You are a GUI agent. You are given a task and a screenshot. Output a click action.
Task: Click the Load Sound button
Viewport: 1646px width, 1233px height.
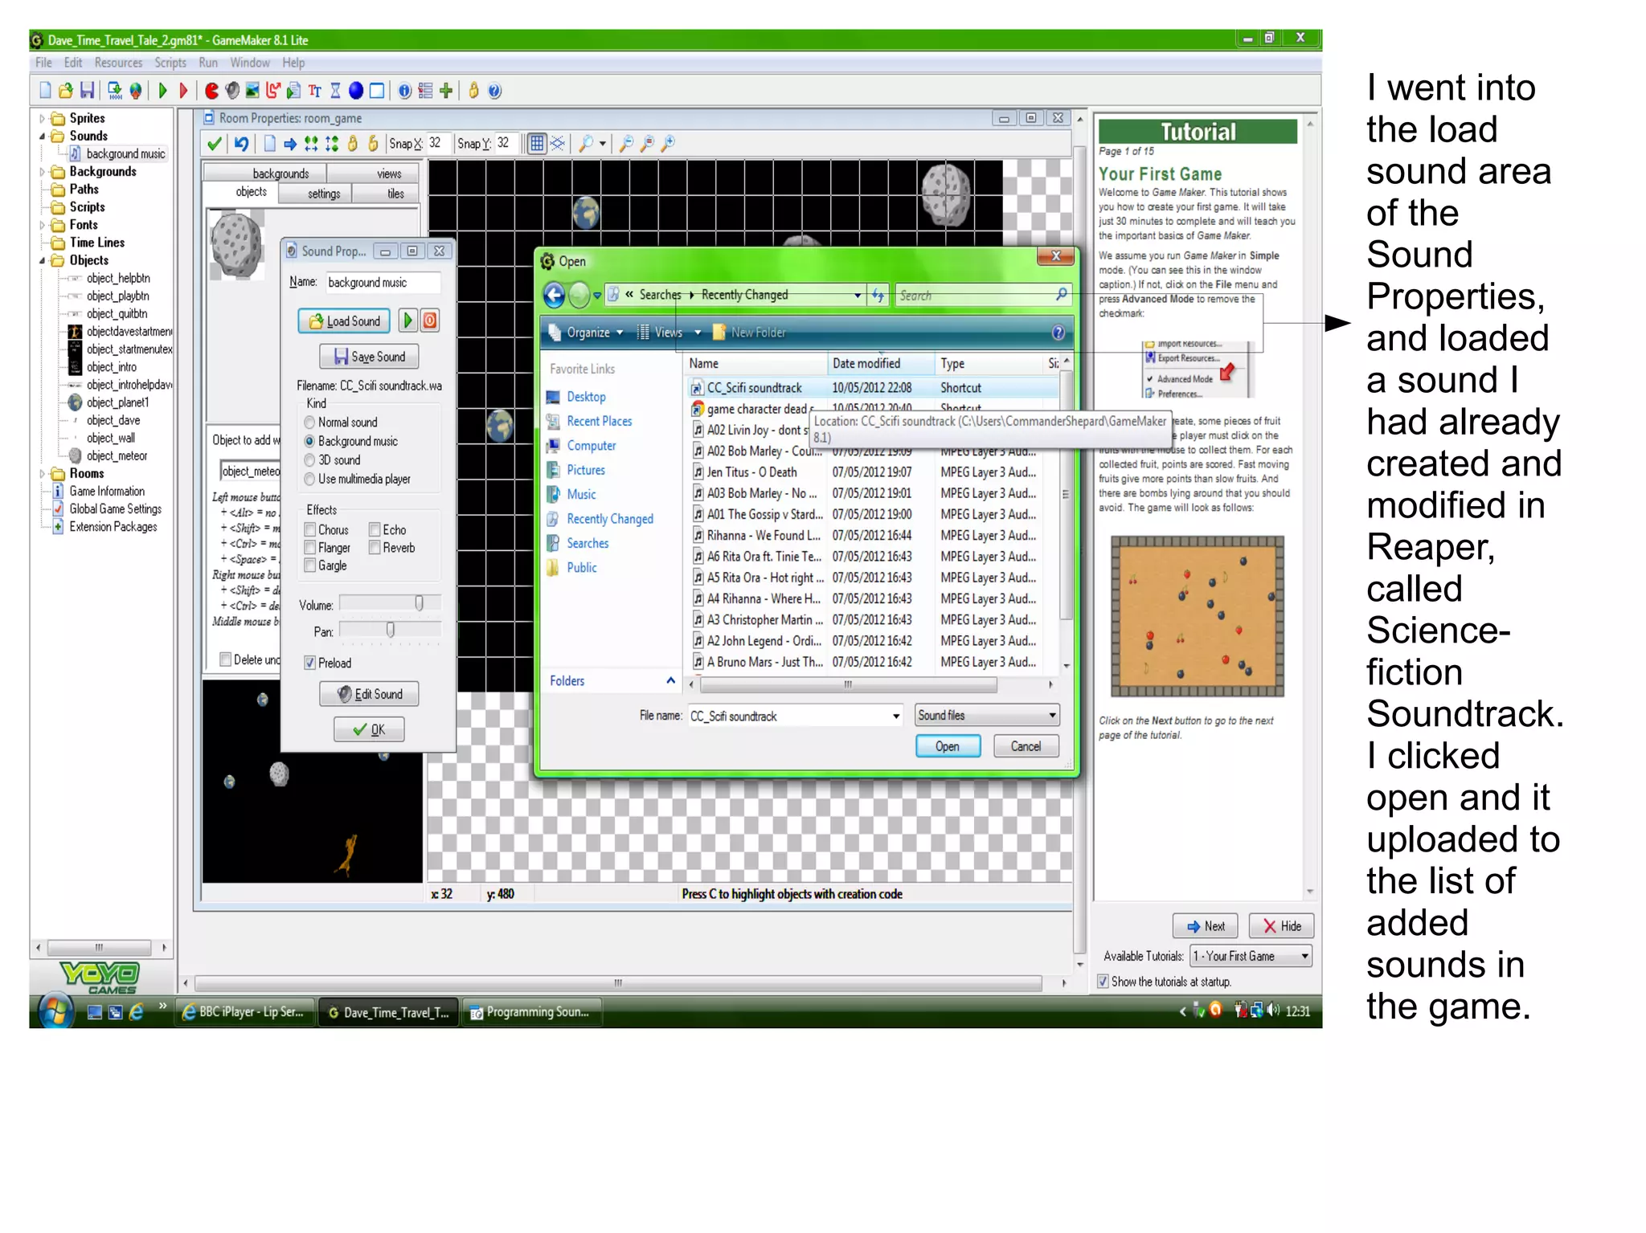[344, 321]
